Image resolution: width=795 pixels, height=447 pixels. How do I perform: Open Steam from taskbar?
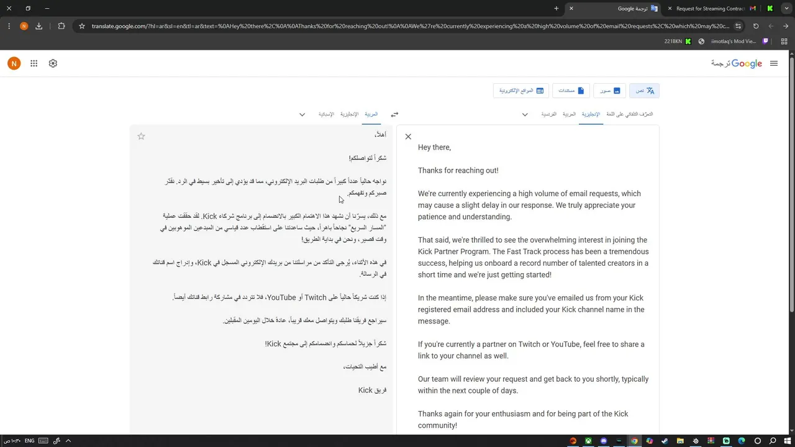[665, 441]
